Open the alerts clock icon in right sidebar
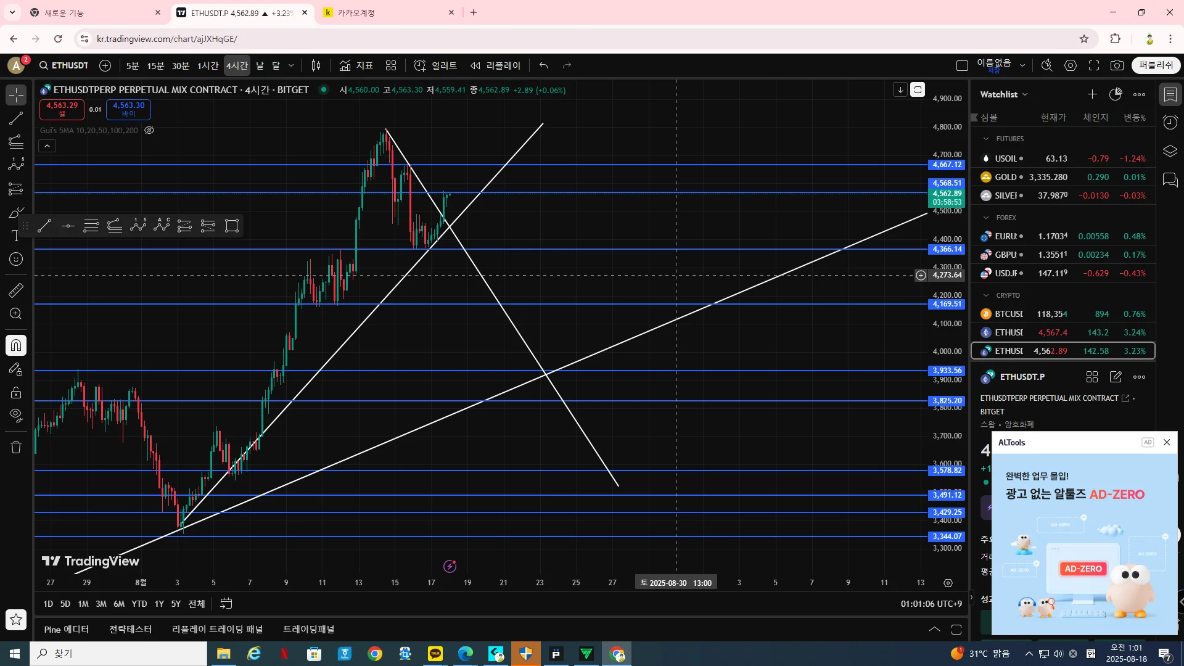The image size is (1184, 666). (1170, 122)
